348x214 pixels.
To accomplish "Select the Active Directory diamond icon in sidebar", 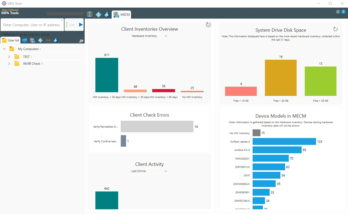I will 40,40.
